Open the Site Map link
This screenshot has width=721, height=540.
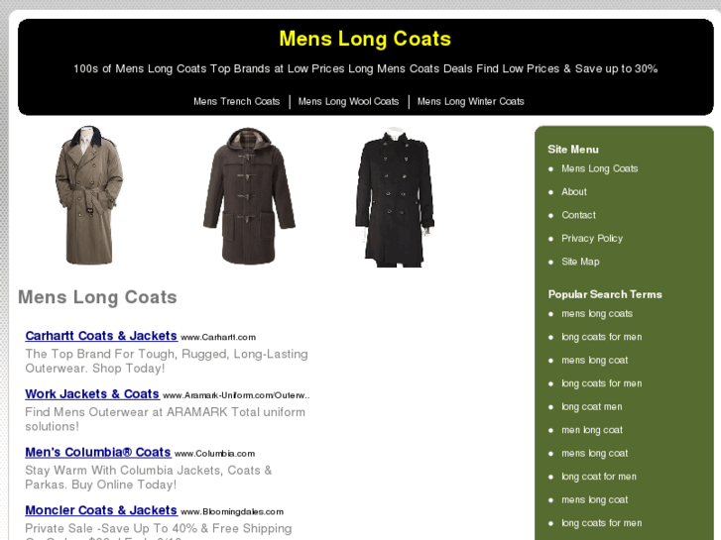580,262
